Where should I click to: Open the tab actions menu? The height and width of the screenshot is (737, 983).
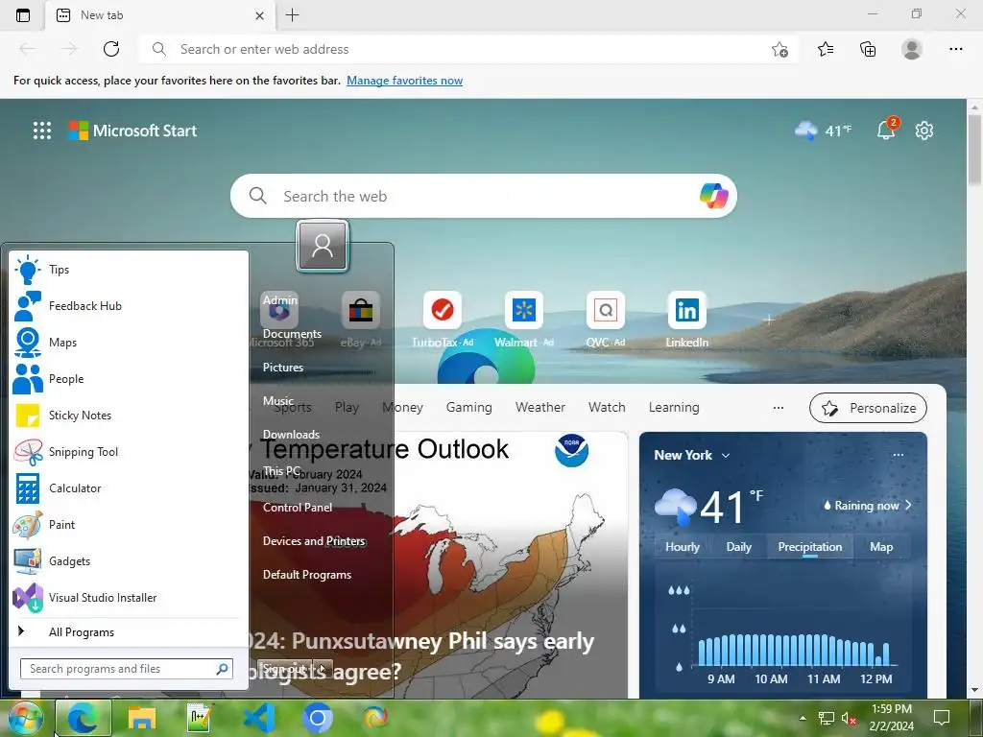(x=23, y=15)
